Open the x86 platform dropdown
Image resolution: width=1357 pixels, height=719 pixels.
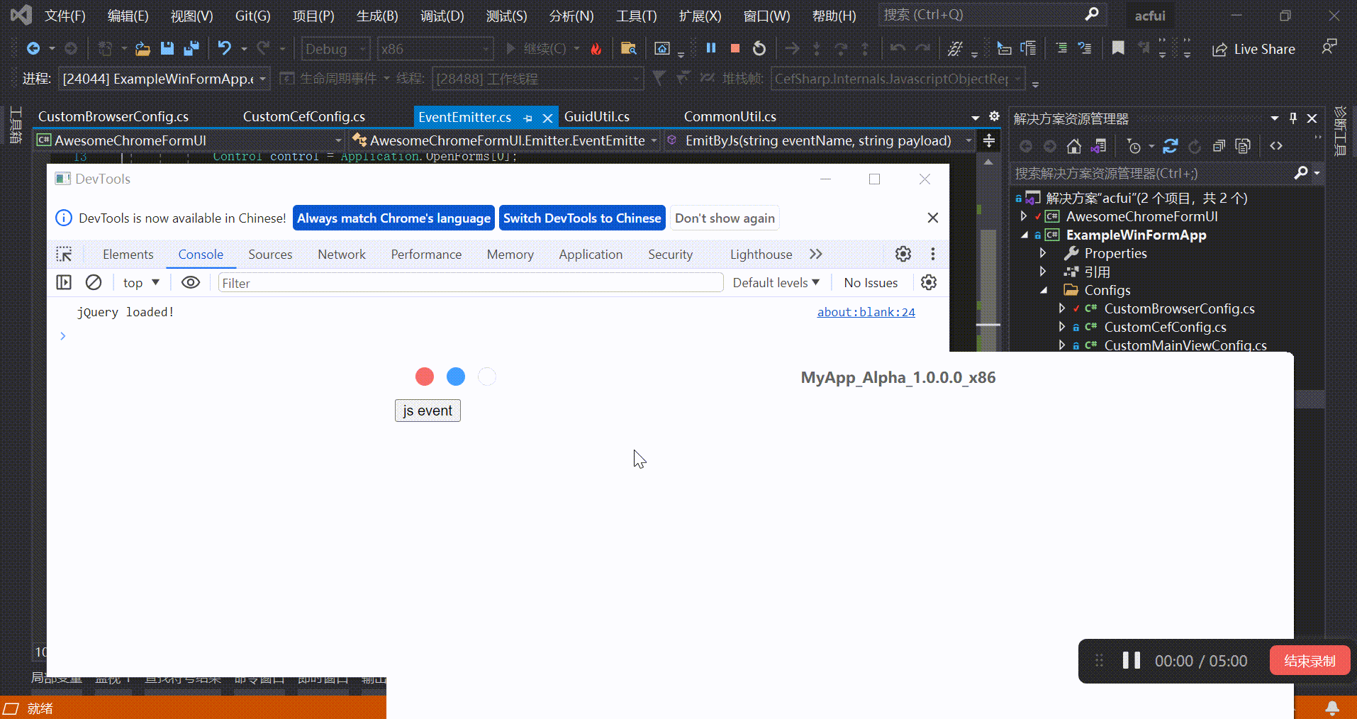pyautogui.click(x=435, y=48)
